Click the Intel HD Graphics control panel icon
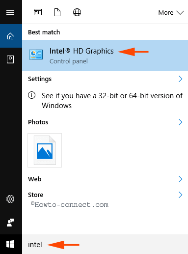The width and height of the screenshot is (188, 254). point(36,55)
